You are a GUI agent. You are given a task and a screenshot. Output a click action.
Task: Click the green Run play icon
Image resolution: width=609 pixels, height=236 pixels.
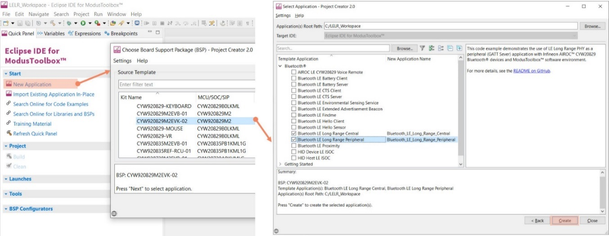coord(83,23)
